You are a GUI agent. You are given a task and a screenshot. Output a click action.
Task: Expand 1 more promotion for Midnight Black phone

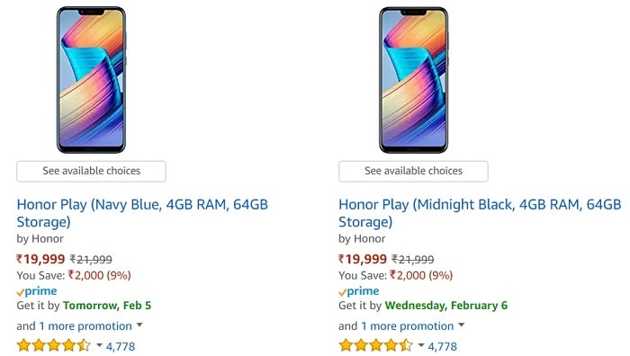coord(461,325)
